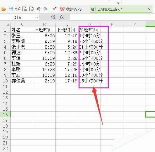Redo the last action

tap(45, 9)
